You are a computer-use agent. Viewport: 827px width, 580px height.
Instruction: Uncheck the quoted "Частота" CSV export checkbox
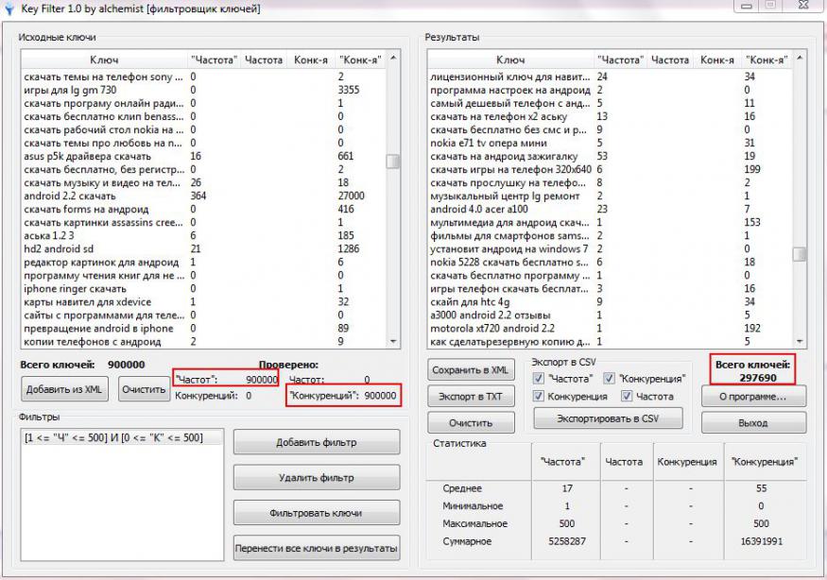(x=539, y=378)
